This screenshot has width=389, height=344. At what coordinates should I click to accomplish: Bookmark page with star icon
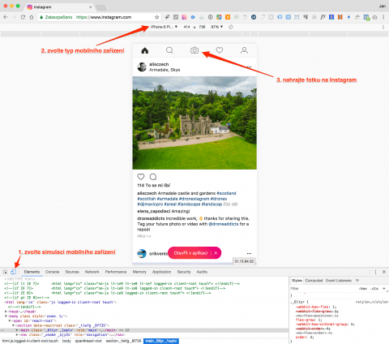coord(156,17)
